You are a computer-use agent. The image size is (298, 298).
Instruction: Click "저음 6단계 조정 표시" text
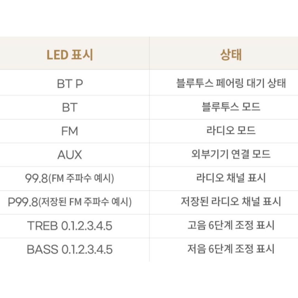(x=231, y=249)
